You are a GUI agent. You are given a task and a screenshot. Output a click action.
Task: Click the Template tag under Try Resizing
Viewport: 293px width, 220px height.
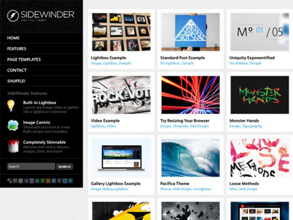point(180,126)
